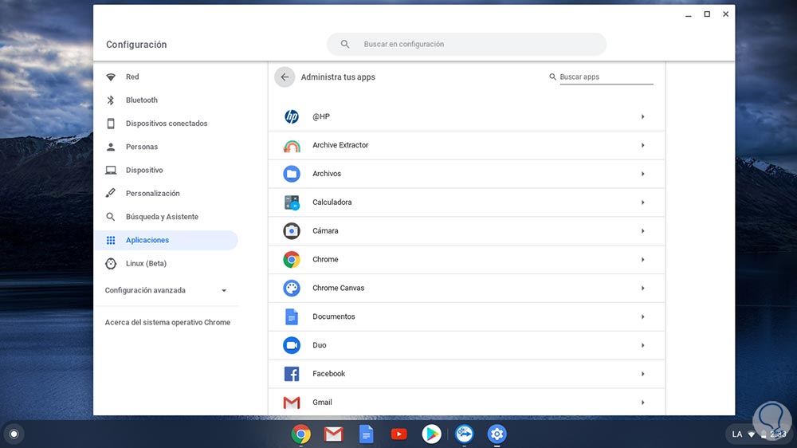Screen dimensions: 797x448
Task: Open Play Store from the shelf
Action: (431, 434)
